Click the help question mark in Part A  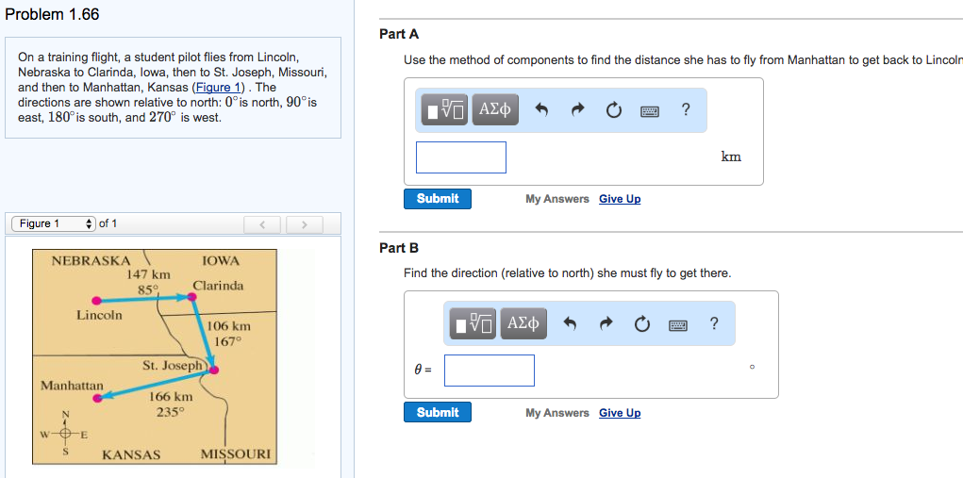[686, 110]
